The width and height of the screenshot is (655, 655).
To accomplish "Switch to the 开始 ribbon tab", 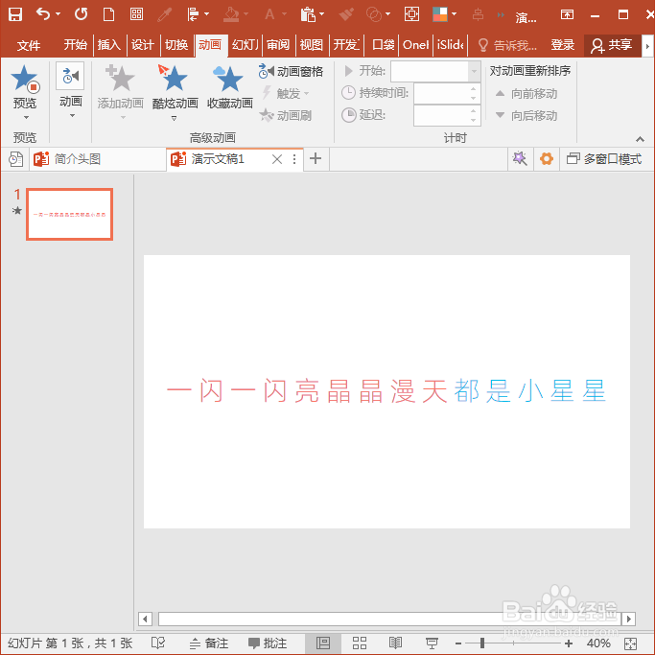I will click(75, 45).
